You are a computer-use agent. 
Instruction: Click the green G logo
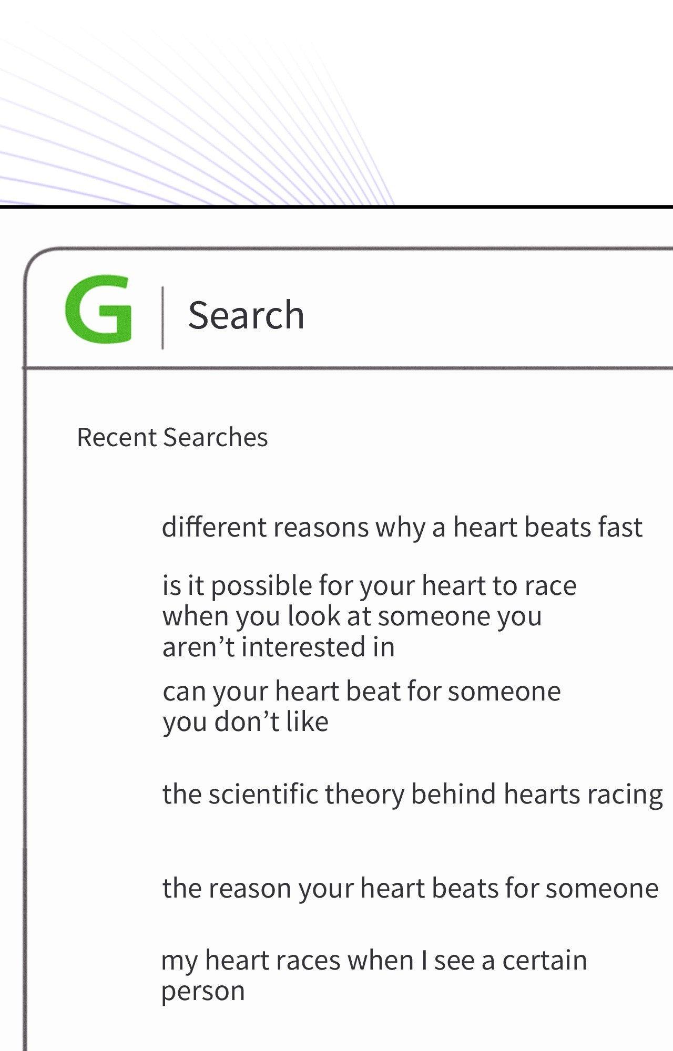point(98,308)
